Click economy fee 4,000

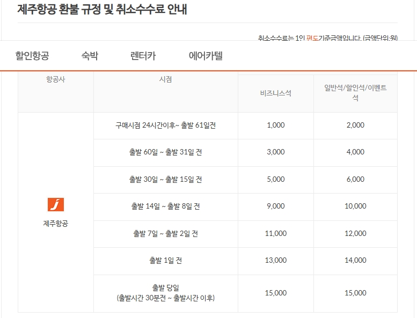tap(355, 152)
